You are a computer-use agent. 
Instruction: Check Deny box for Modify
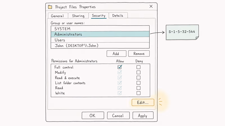(x=138, y=72)
